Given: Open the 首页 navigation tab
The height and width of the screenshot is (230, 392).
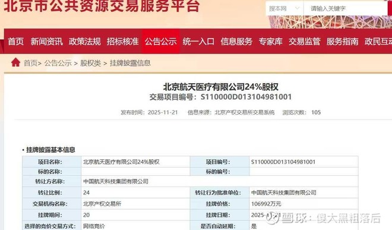Looking at the screenshot, I should tap(16, 41).
